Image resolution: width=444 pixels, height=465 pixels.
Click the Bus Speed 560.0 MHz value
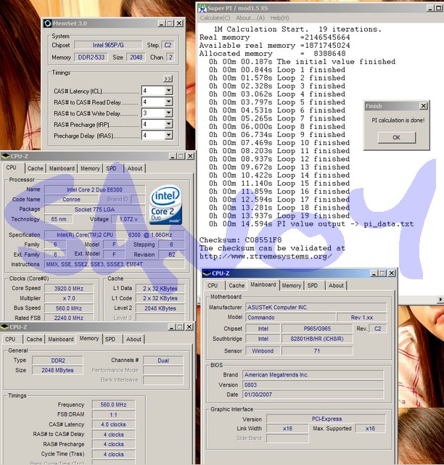point(68,308)
